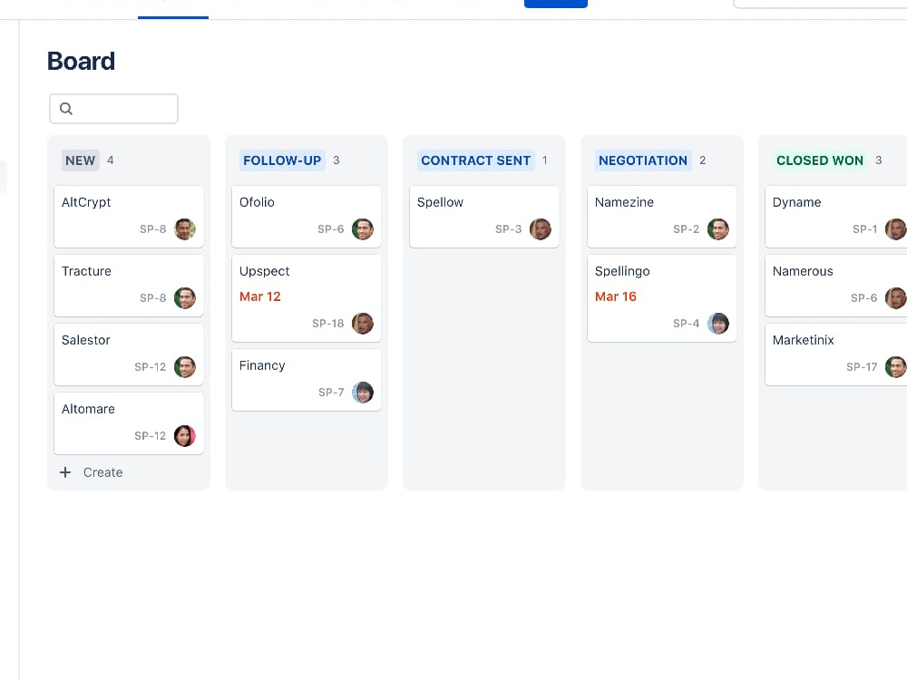Open the Namezine card

pyautogui.click(x=662, y=217)
